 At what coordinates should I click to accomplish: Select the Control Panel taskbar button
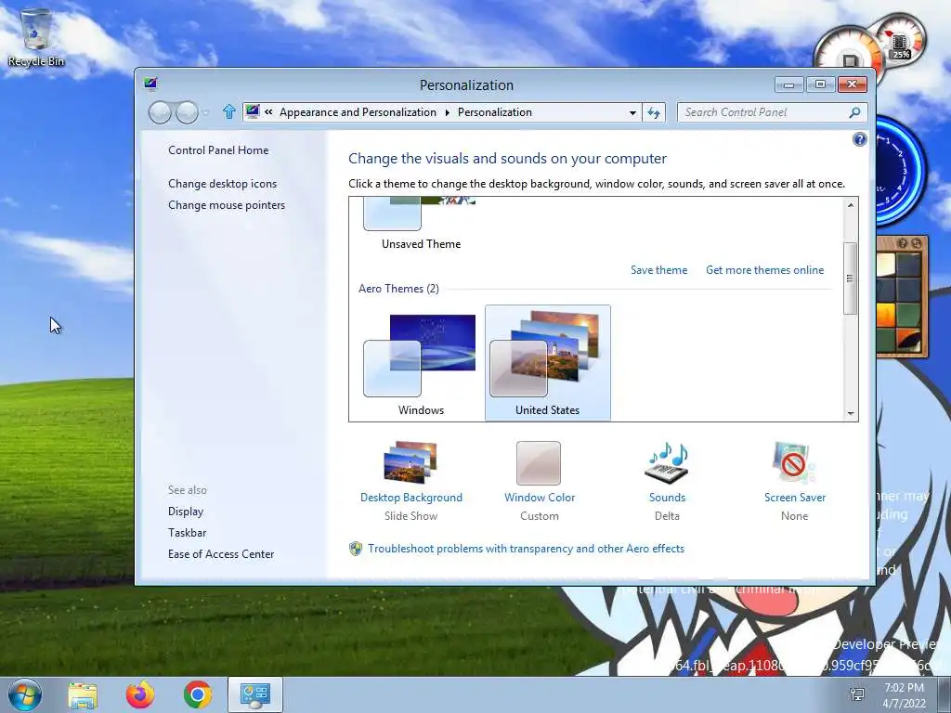[x=254, y=694]
